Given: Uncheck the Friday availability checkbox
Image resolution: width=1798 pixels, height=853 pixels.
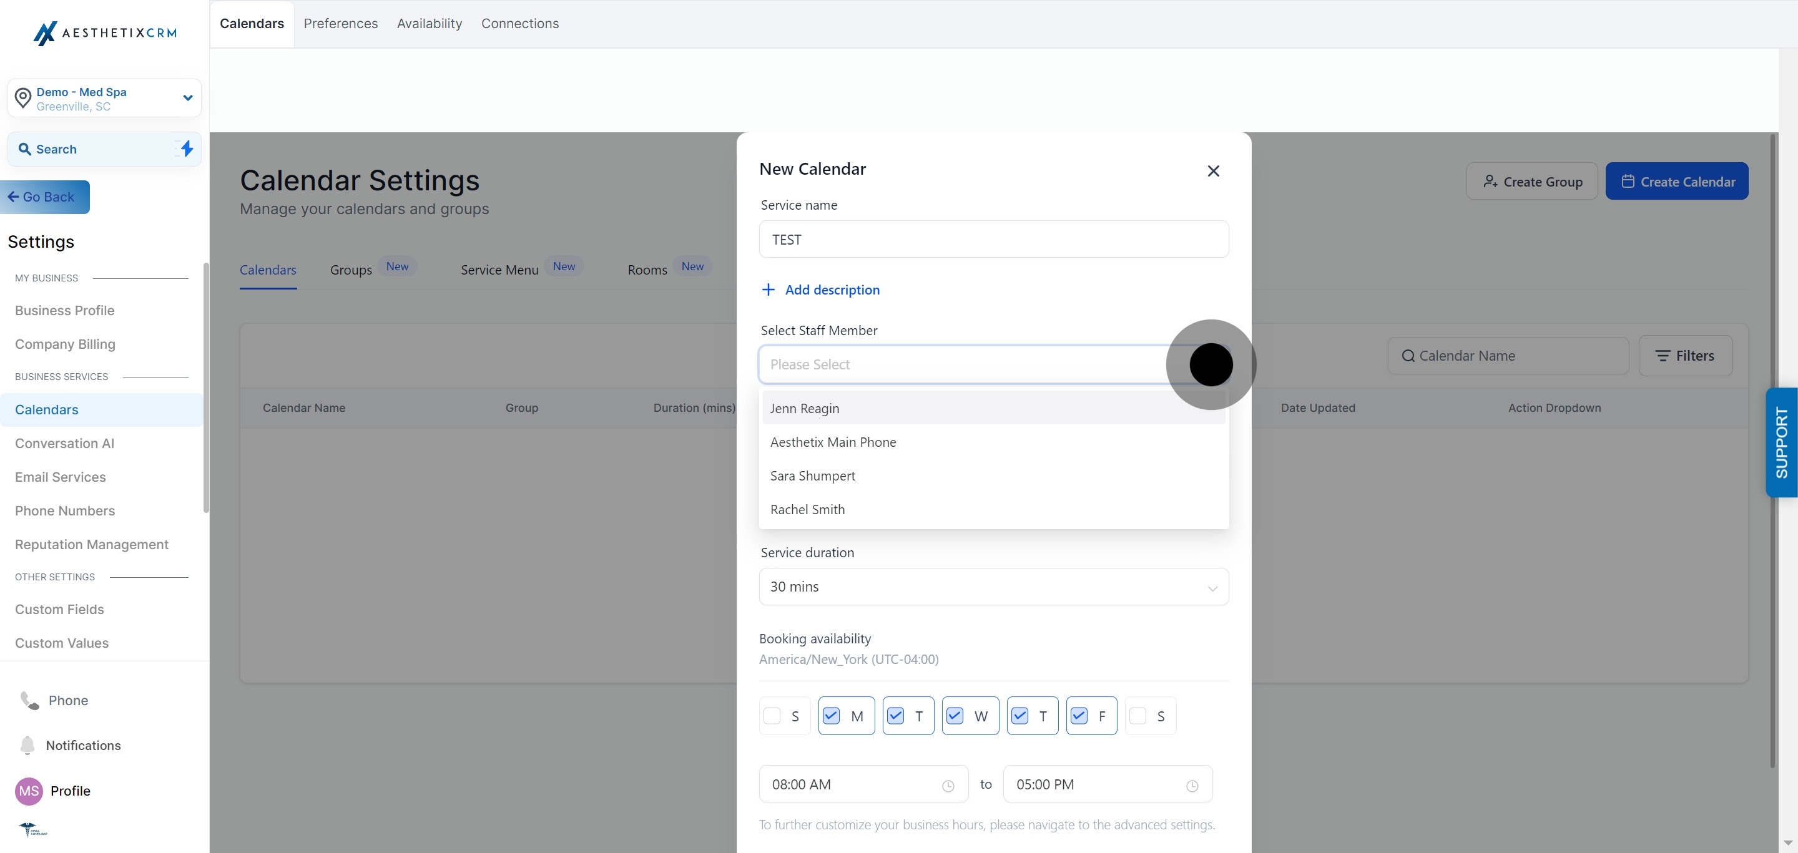Looking at the screenshot, I should point(1078,716).
